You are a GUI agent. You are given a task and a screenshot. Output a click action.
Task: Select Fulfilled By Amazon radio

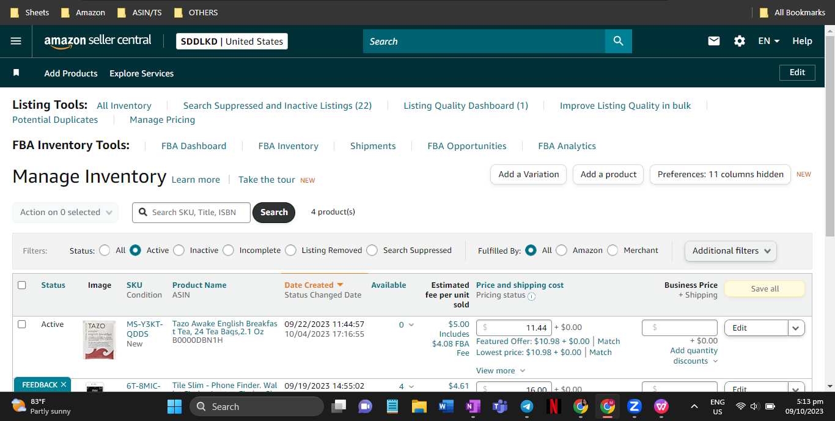point(561,250)
